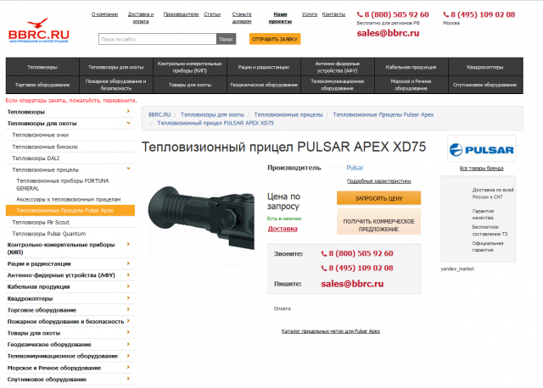
Task: Expand the Квадрокоптеры sidebar arrow
Action: pos(128,297)
